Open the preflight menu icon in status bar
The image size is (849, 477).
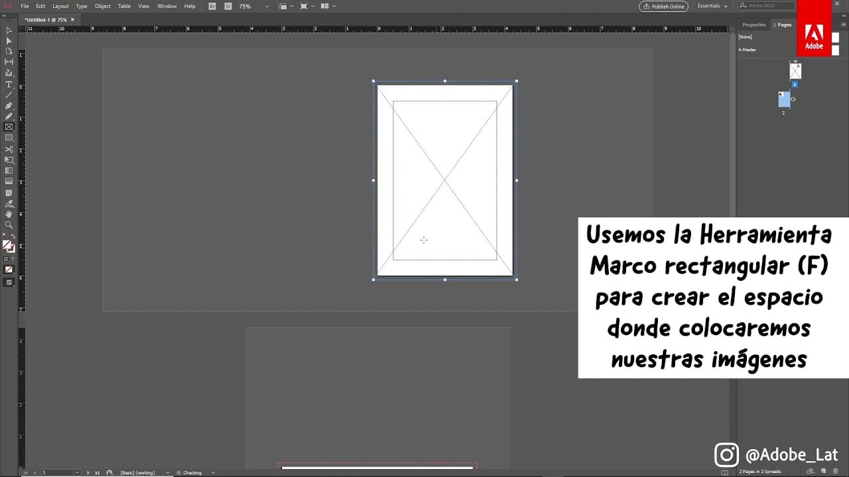[x=109, y=472]
